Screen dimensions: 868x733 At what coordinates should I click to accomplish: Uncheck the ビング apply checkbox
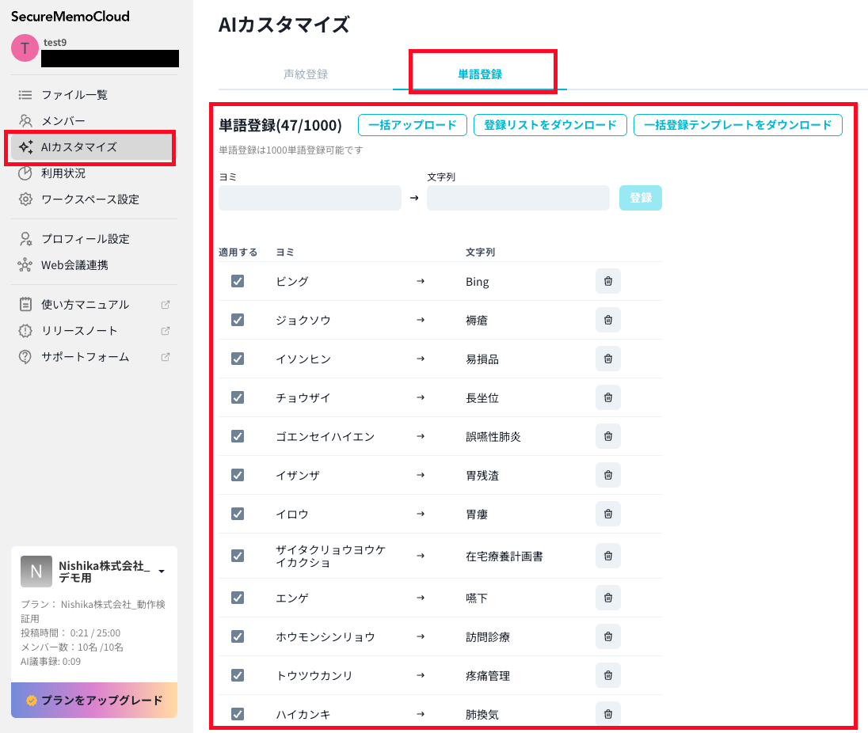click(x=238, y=282)
